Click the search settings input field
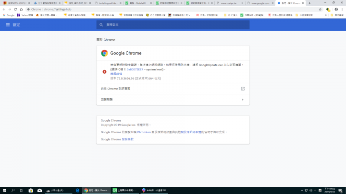The image size is (346, 194). (x=173, y=24)
